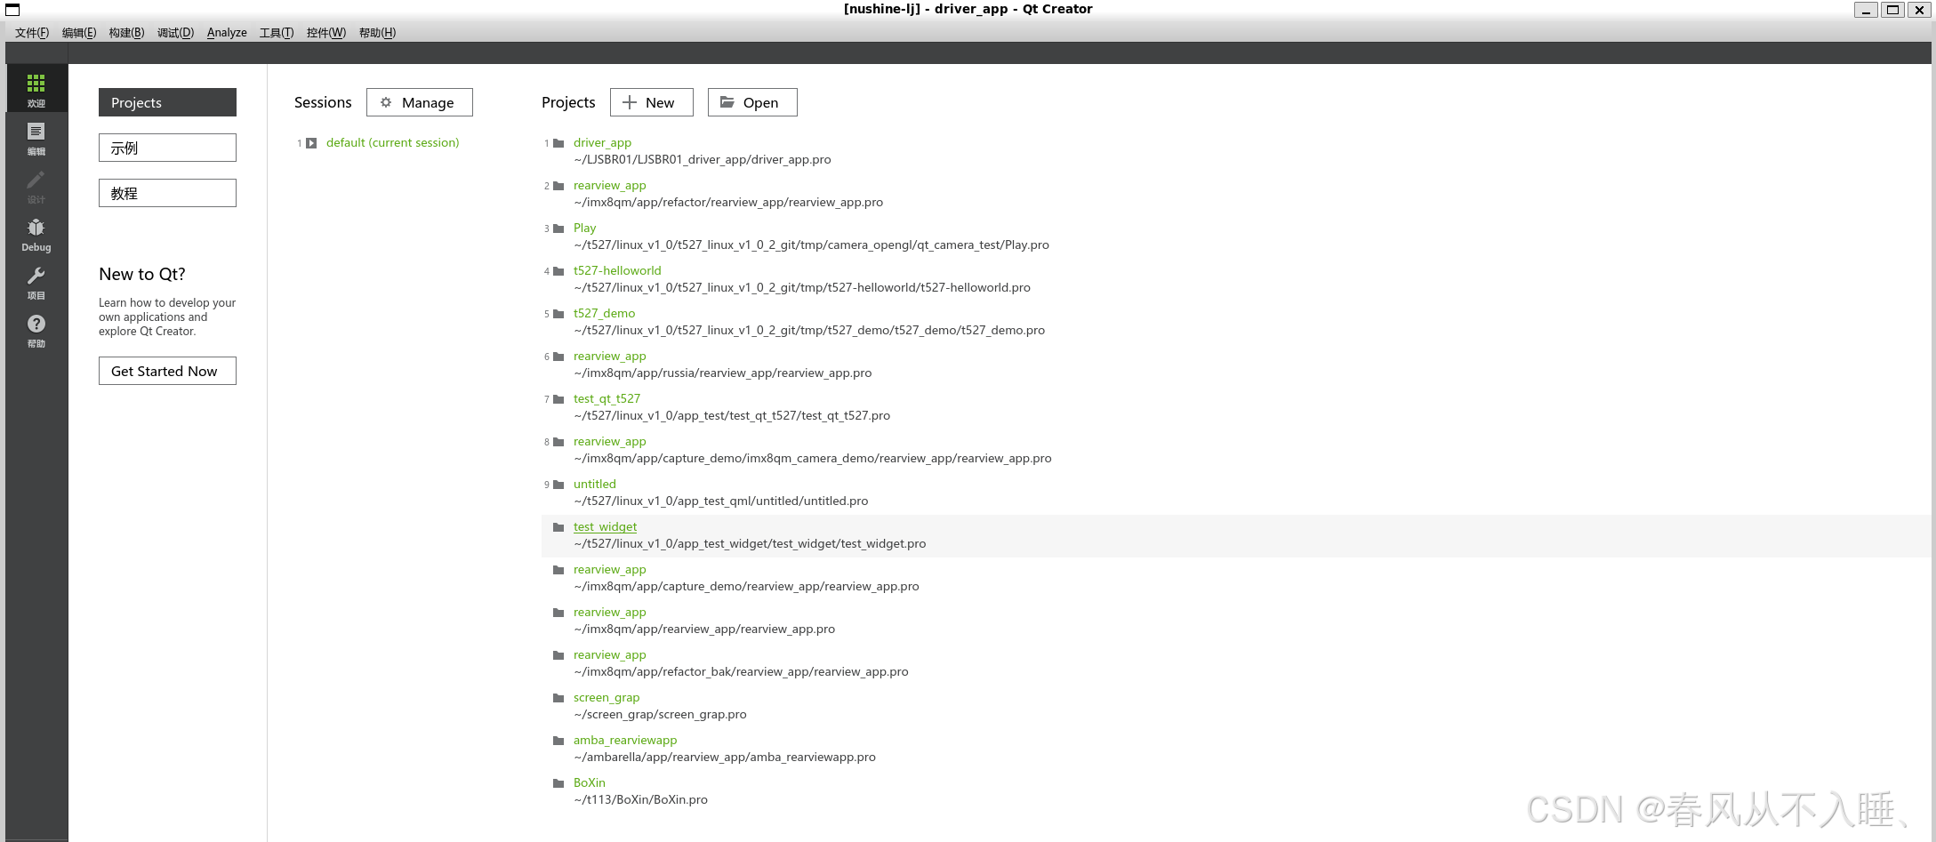Open the default (current session) link

392,143
